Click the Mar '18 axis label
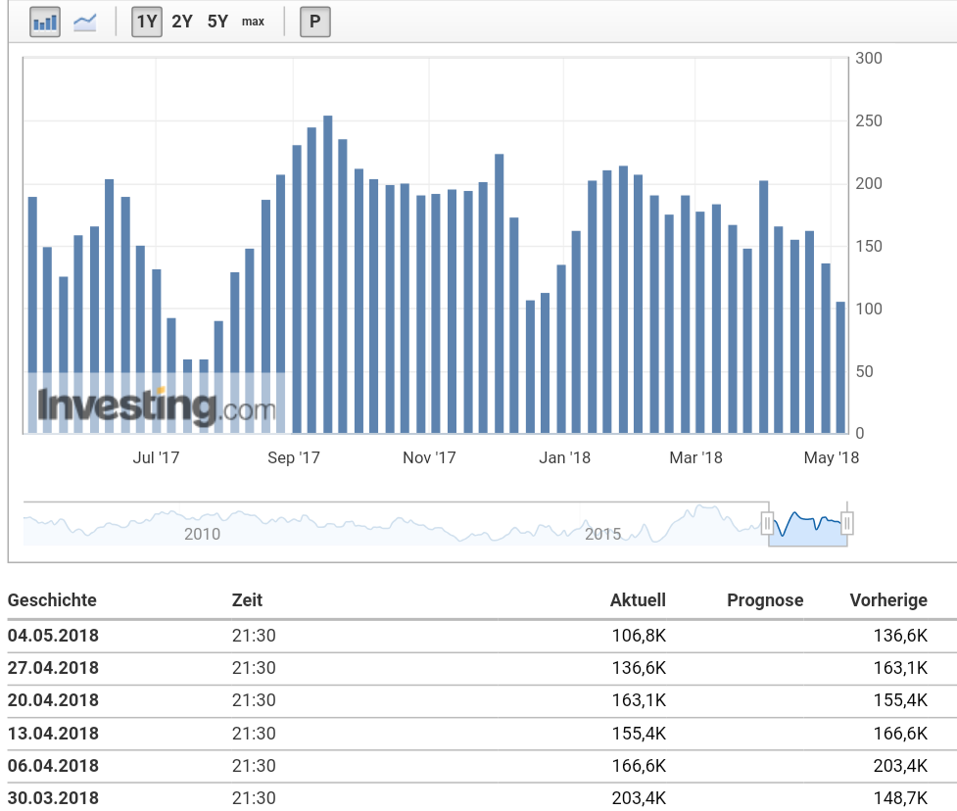 click(x=695, y=457)
